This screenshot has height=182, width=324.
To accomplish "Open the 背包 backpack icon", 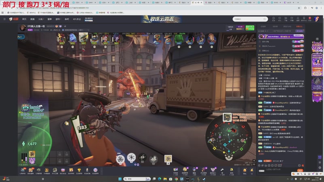I will coord(245,171).
